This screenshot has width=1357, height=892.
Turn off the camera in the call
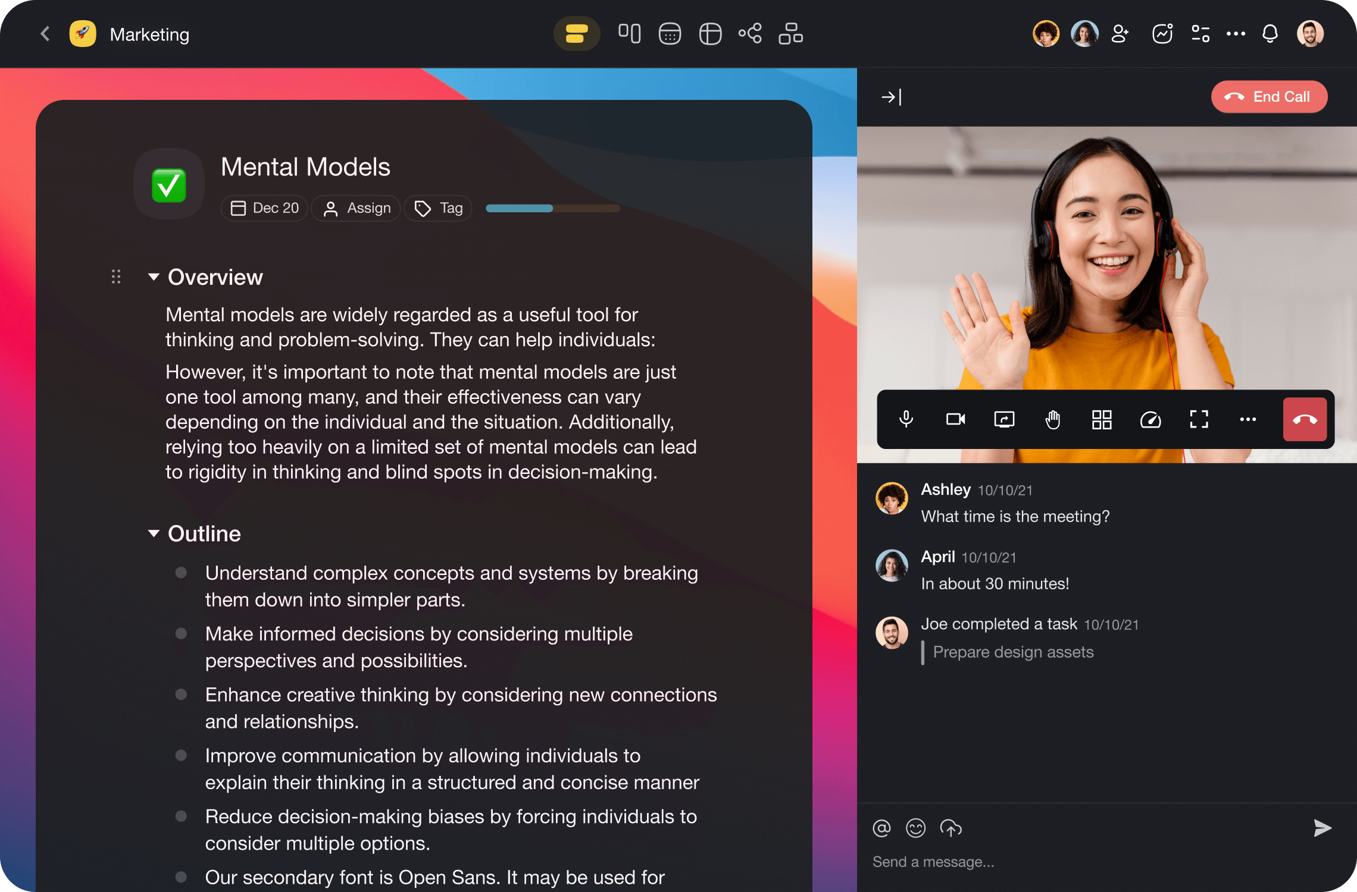coord(955,419)
